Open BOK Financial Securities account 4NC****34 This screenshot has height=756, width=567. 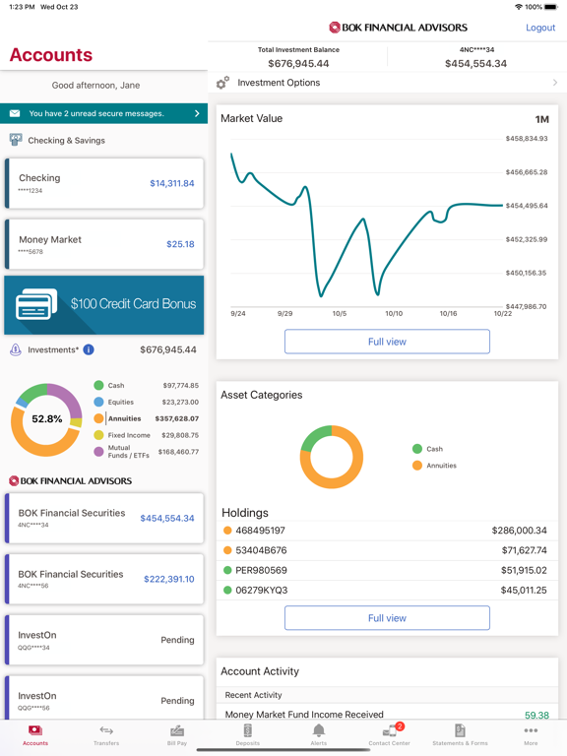point(104,518)
